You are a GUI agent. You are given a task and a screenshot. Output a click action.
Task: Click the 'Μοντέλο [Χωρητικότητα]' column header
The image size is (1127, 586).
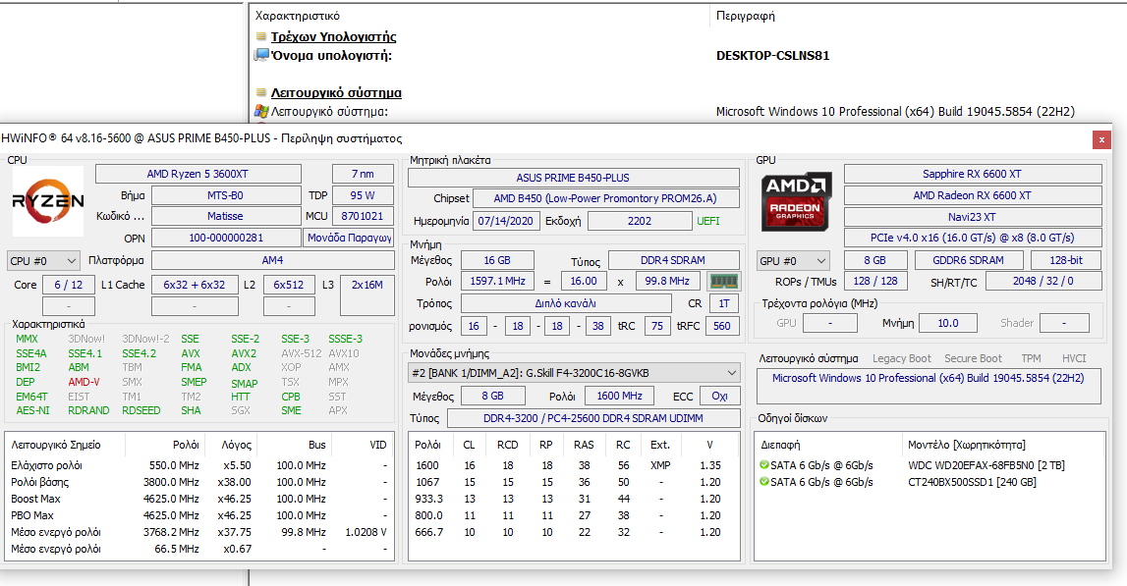coord(967,445)
